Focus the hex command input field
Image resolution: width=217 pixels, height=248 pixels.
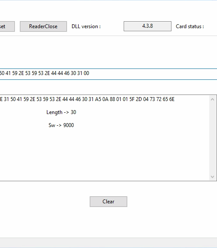pos(108,74)
